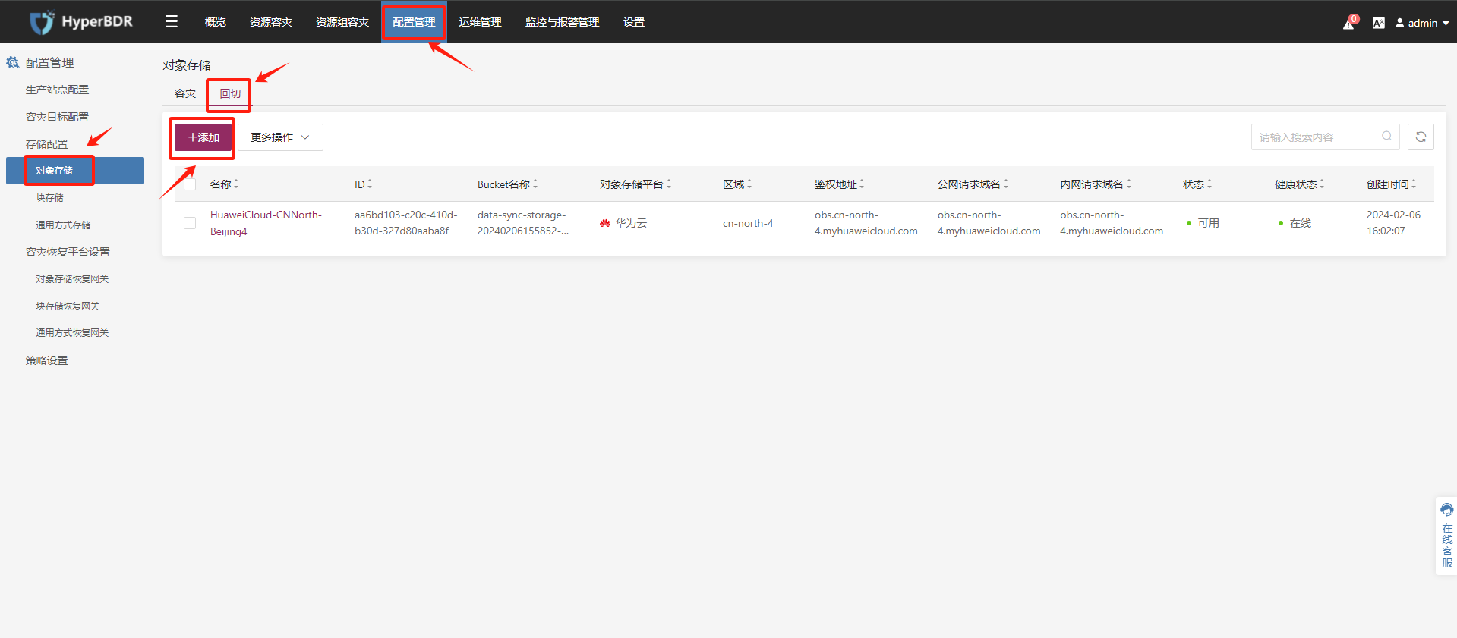1457x638 pixels.
Task: Select 通用方式恢复网关 in sidebar
Action: [72, 333]
